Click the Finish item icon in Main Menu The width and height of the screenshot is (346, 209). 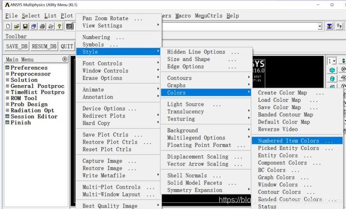pyautogui.click(x=7, y=123)
